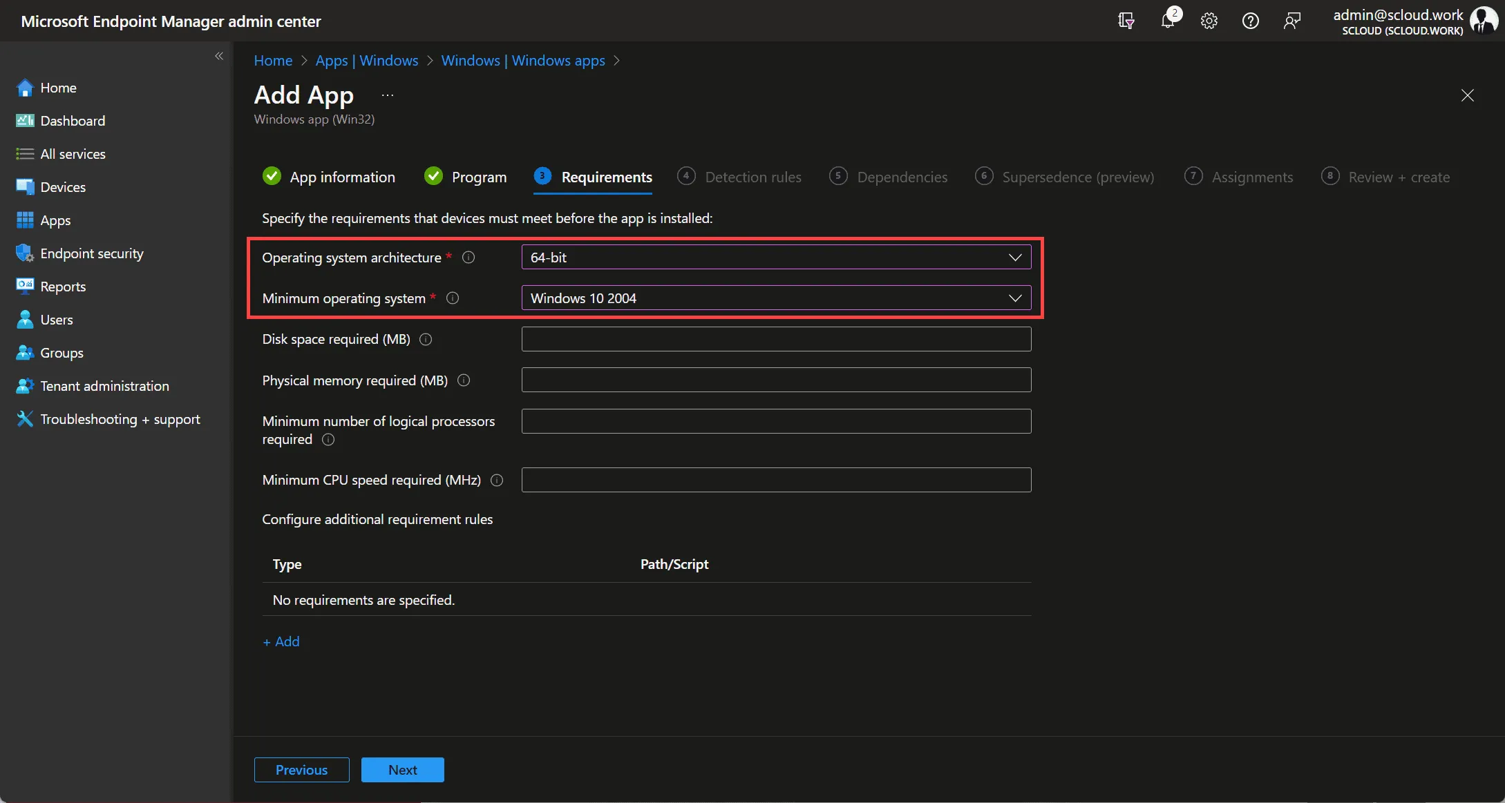The width and height of the screenshot is (1505, 803).
Task: Open the feedback person icon
Action: (1292, 21)
